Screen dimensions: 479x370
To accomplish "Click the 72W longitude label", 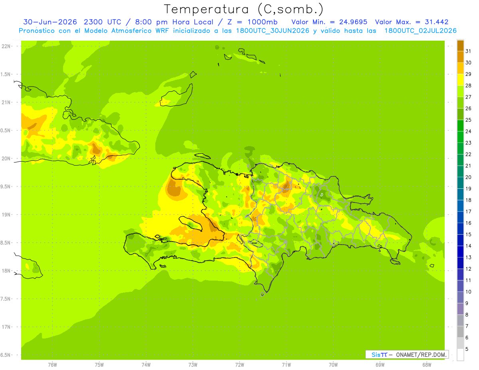I will [x=239, y=365].
